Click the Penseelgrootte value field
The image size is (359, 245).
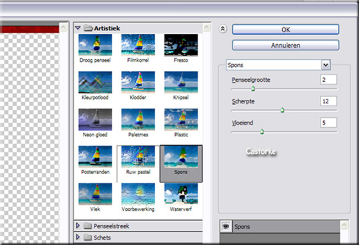[x=329, y=80]
